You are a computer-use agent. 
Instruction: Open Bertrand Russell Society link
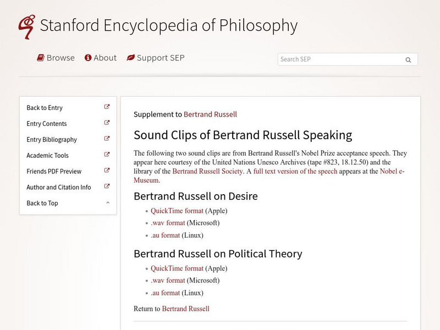click(x=207, y=171)
